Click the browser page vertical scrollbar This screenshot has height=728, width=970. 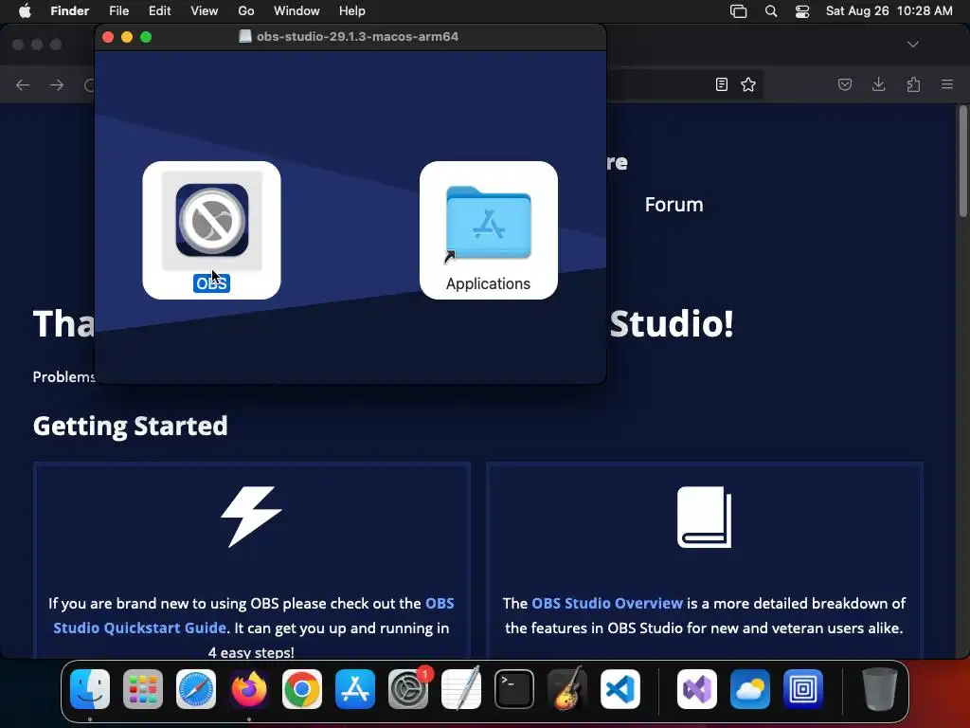962,162
